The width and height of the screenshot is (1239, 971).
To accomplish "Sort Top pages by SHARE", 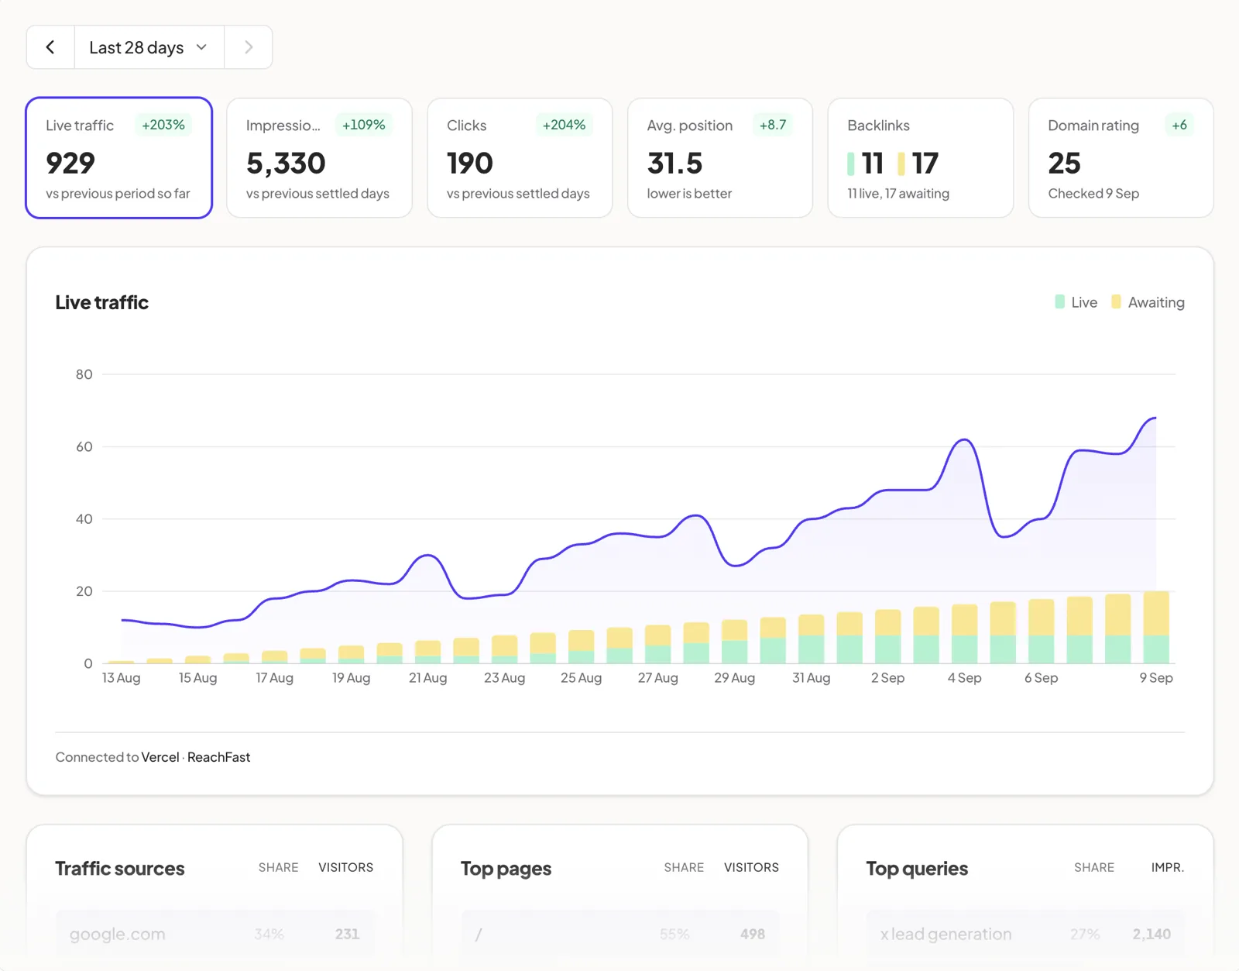I will pyautogui.click(x=685, y=867).
